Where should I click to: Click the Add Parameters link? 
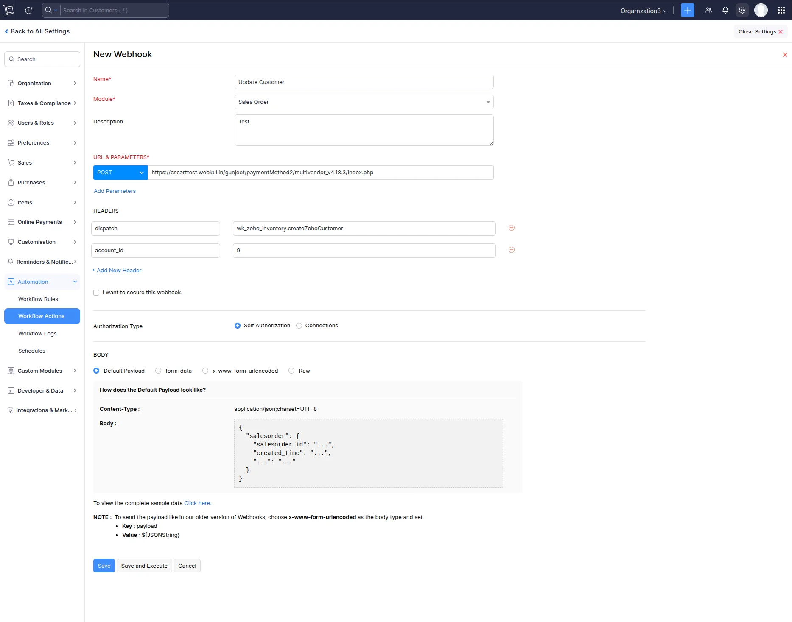tap(115, 191)
